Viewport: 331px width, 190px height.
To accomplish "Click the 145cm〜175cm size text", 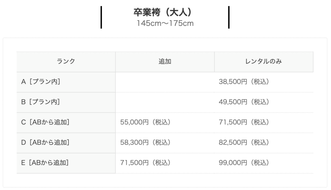I will pyautogui.click(x=165, y=24).
